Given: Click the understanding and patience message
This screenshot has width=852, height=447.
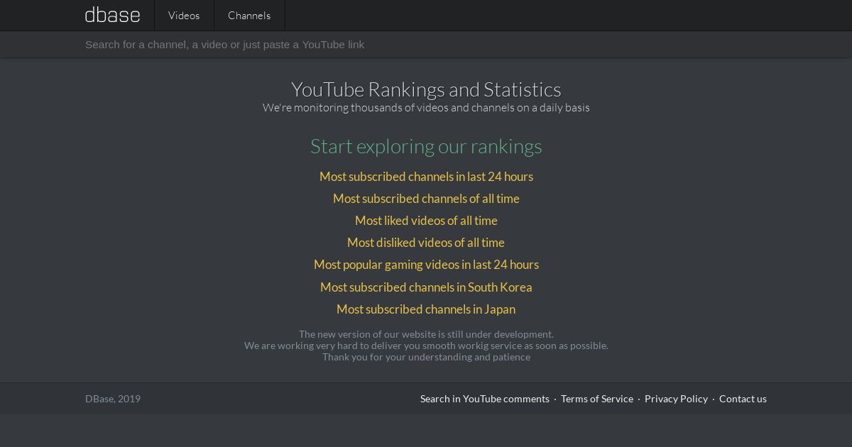Looking at the screenshot, I should (426, 357).
